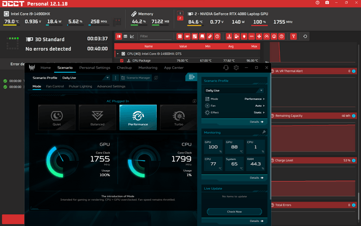Sort sensor table by Value column
Image resolution: width=361 pixels, height=226 pixels.
(183, 46)
